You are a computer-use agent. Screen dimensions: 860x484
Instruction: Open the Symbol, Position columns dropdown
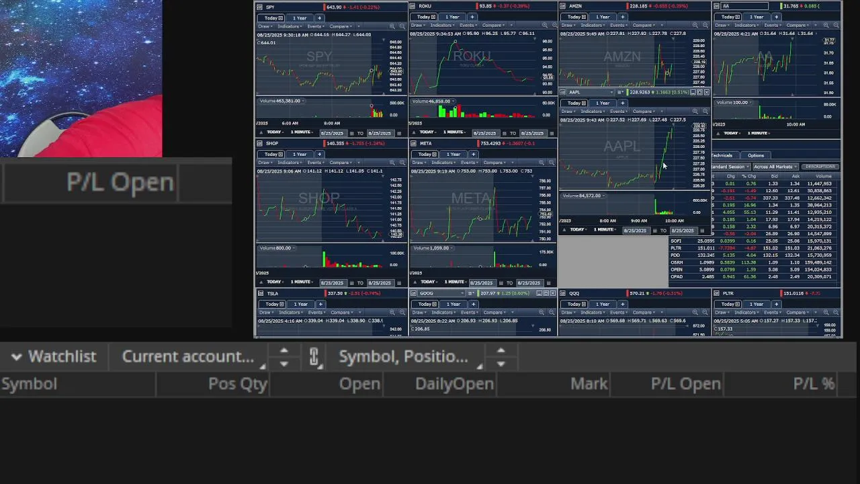[409, 357]
